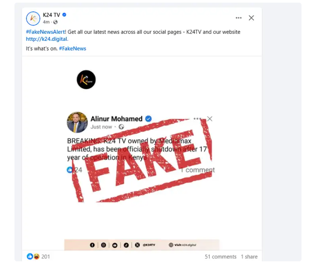Click the #FakeNews hashtag at caption end
Screen dimensions: 316x271
click(x=72, y=49)
